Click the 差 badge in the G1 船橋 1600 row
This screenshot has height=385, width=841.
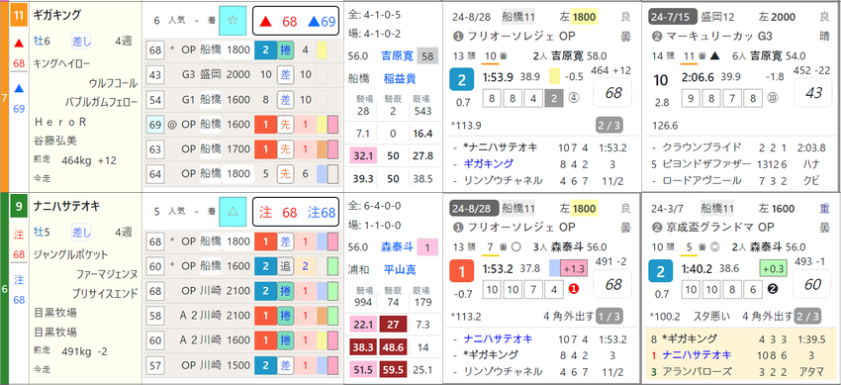285,100
